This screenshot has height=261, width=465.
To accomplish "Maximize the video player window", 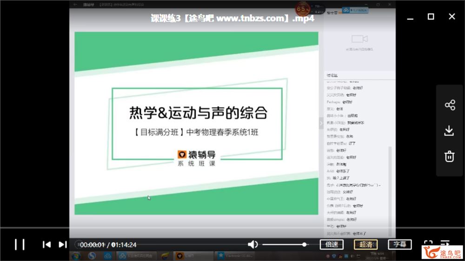I will tap(431, 17).
